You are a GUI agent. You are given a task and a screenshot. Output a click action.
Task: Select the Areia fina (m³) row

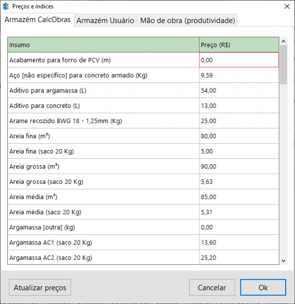(x=103, y=136)
